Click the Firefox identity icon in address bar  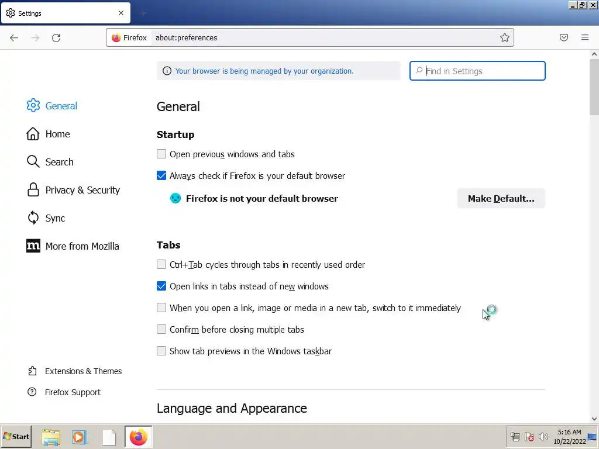(x=129, y=37)
